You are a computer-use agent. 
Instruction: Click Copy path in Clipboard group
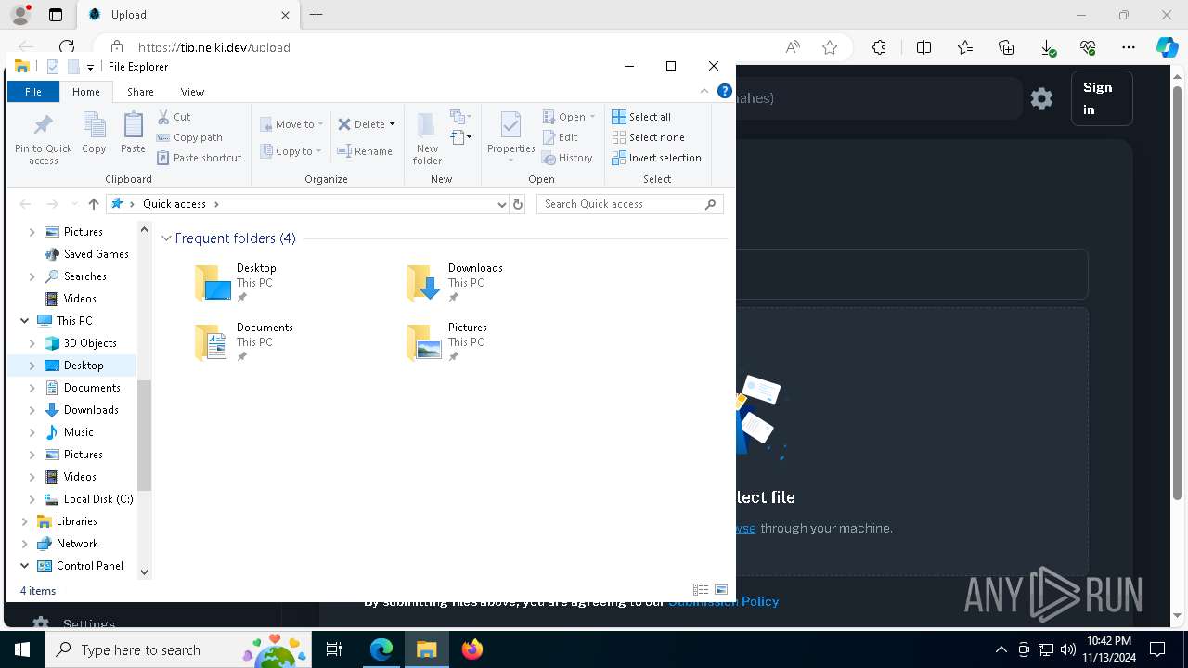pyautogui.click(x=190, y=137)
